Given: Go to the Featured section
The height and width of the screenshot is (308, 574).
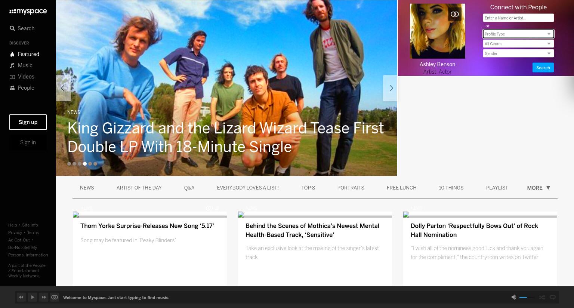Looking at the screenshot, I should (x=24, y=54).
